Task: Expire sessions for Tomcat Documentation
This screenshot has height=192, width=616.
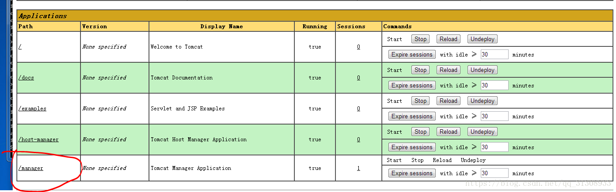Action: pos(412,86)
